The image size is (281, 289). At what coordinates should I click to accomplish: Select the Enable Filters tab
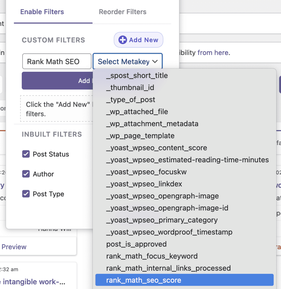[x=42, y=12]
